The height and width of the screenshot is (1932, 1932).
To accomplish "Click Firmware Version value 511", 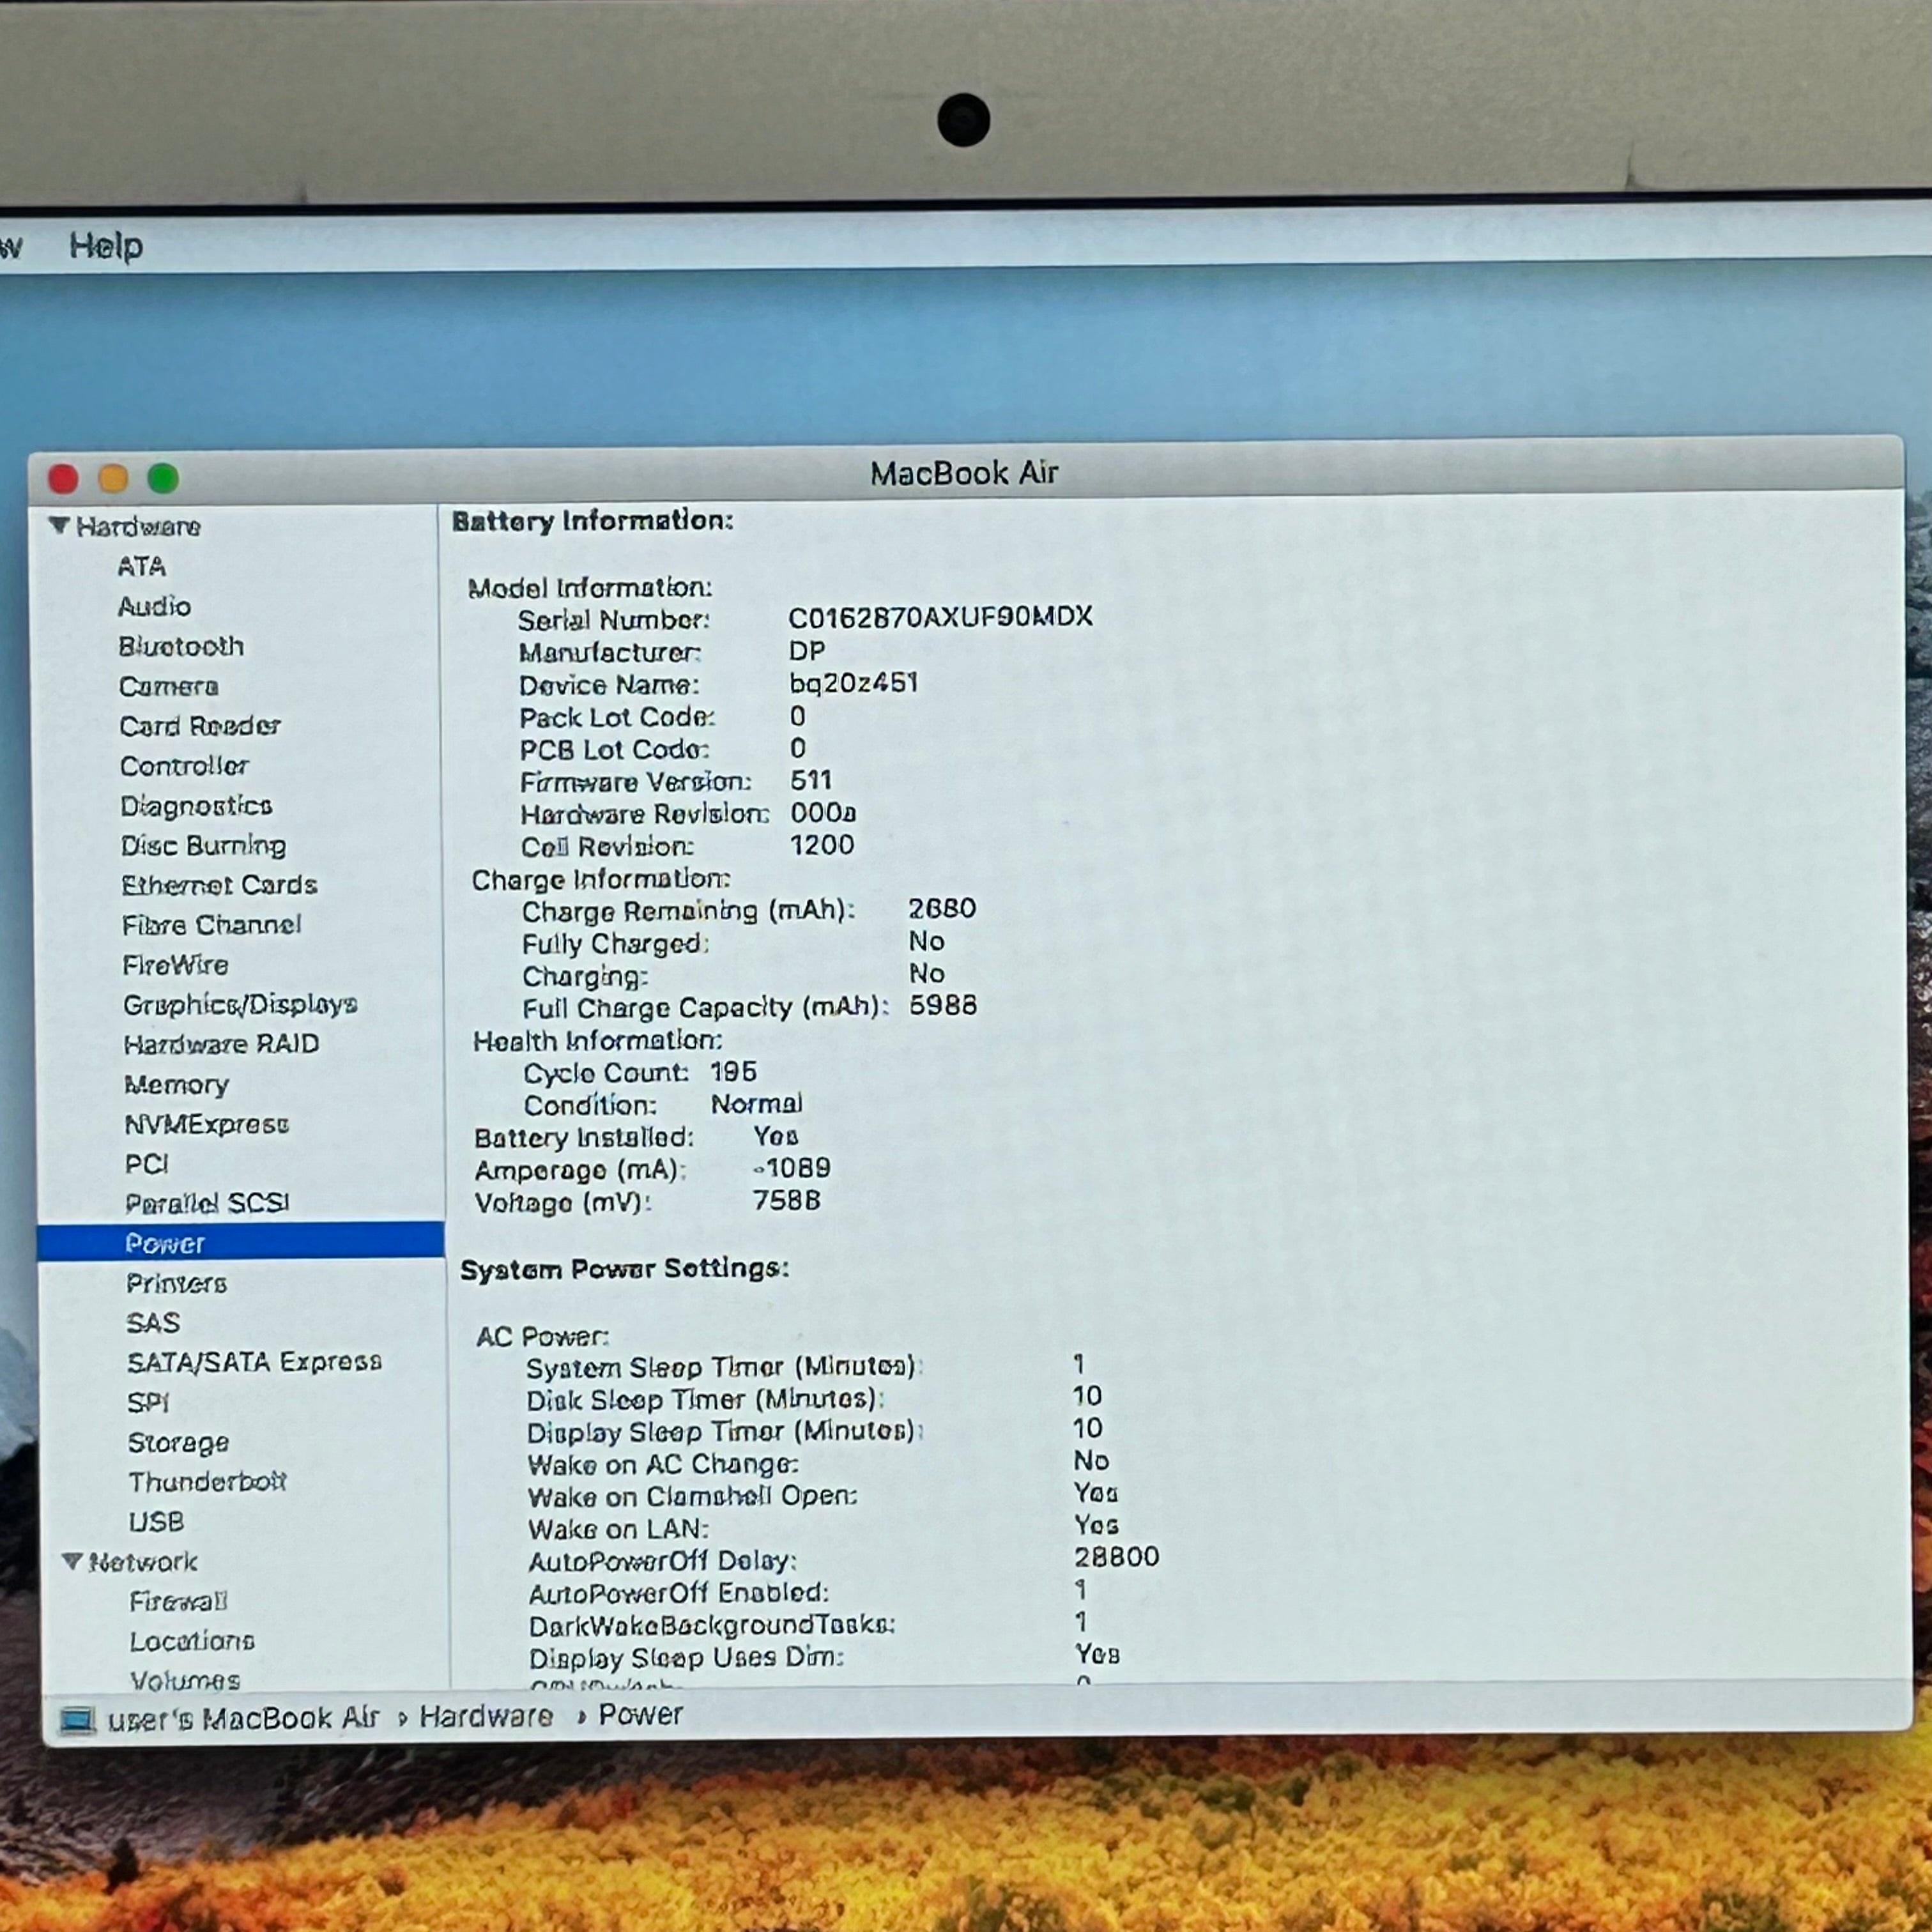I will coord(811,780).
